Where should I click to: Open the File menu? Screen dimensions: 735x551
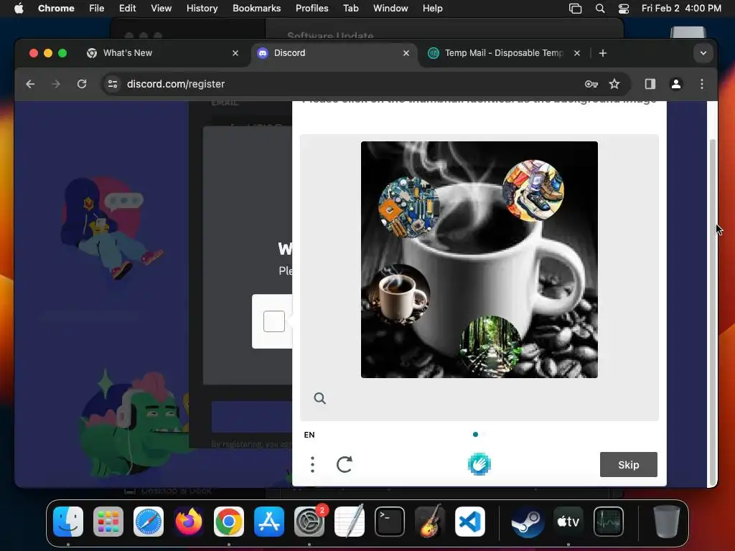click(x=97, y=8)
